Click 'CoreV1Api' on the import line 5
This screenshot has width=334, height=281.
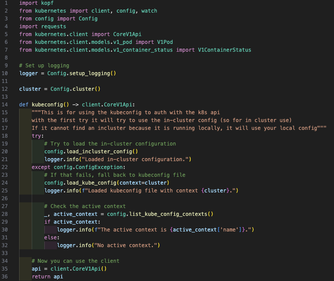coord(127,34)
